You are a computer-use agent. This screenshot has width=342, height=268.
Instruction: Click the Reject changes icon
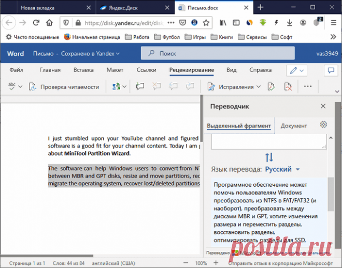click(288, 86)
